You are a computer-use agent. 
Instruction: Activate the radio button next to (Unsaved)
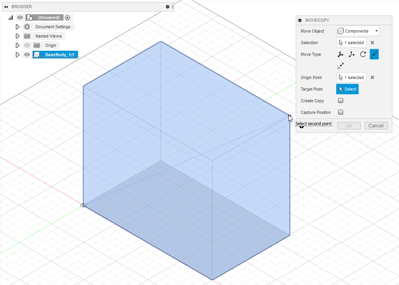click(67, 17)
